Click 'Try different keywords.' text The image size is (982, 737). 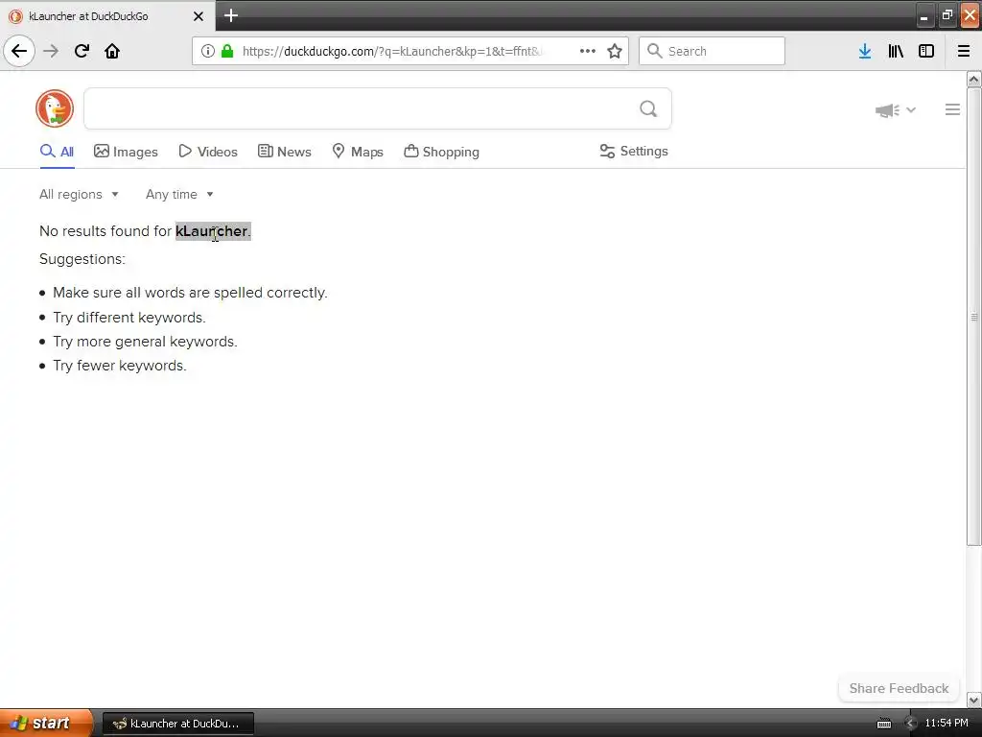tap(129, 318)
